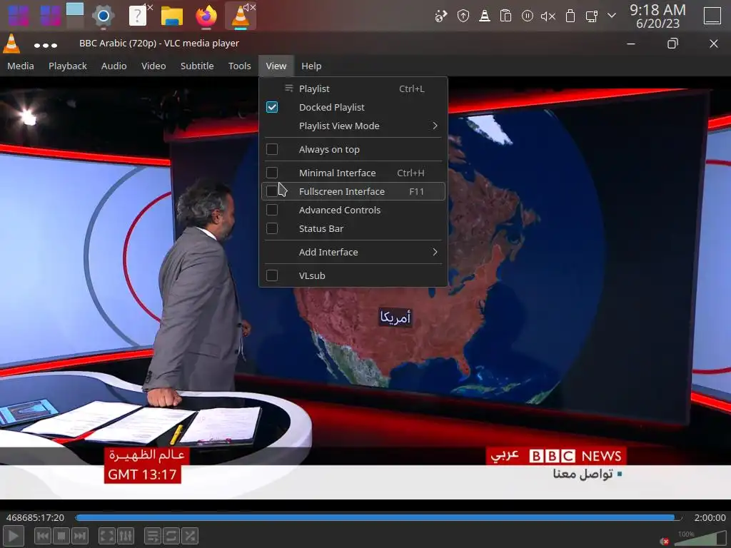Expand hidden system tray icons arrow

click(x=612, y=16)
